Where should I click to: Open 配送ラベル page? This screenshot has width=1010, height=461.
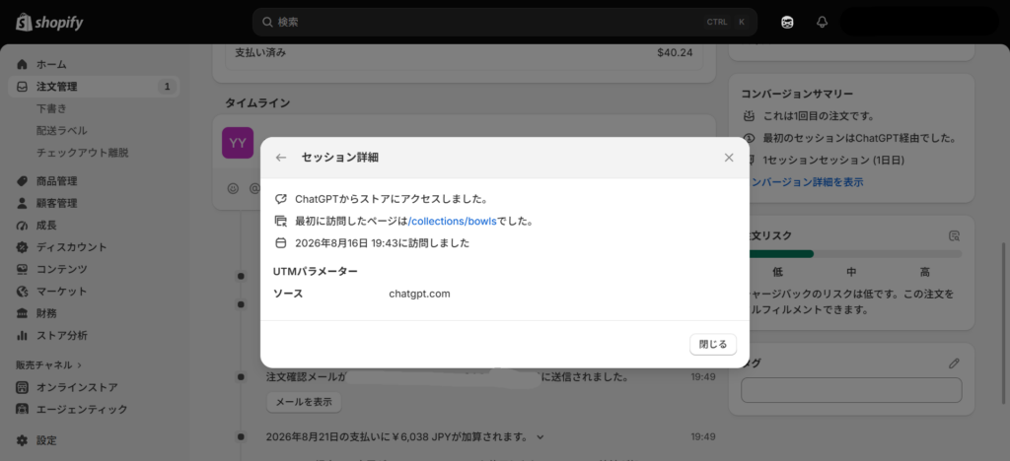(62, 131)
